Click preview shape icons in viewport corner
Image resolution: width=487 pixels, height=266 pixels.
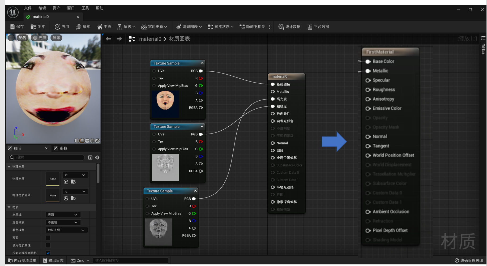coord(87,141)
